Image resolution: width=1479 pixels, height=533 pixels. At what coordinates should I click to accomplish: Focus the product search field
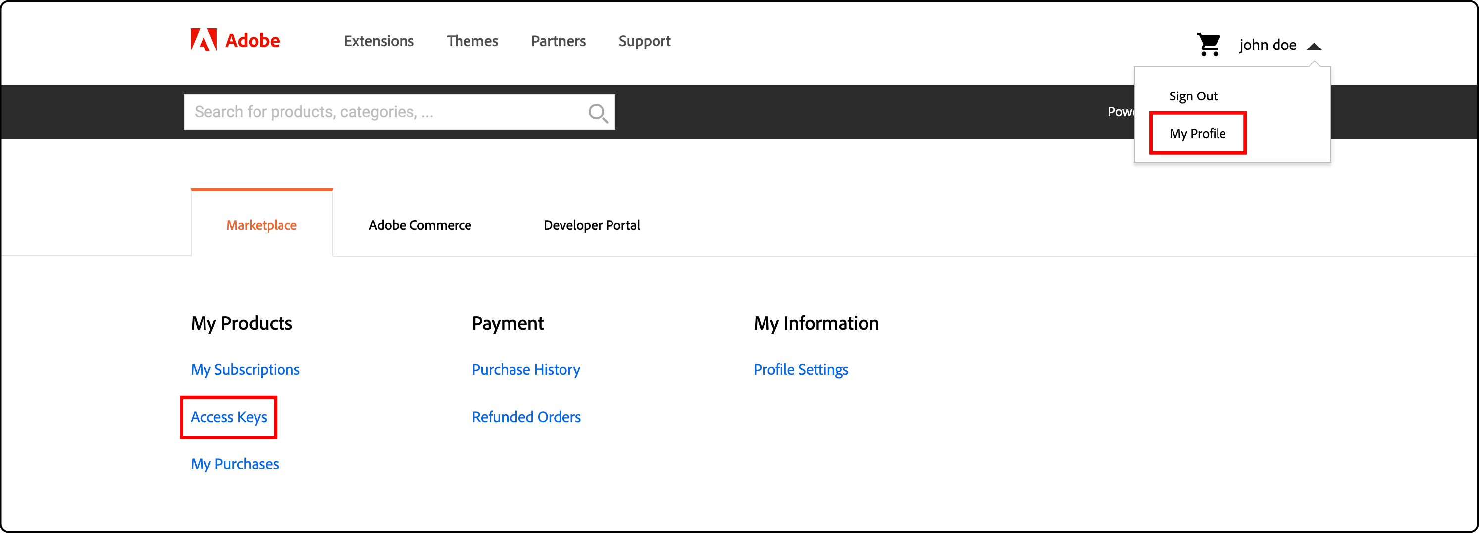(399, 112)
